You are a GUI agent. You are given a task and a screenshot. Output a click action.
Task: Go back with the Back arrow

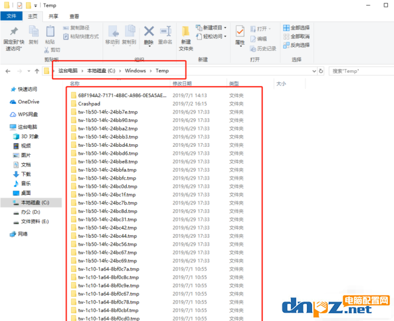pyautogui.click(x=8, y=71)
